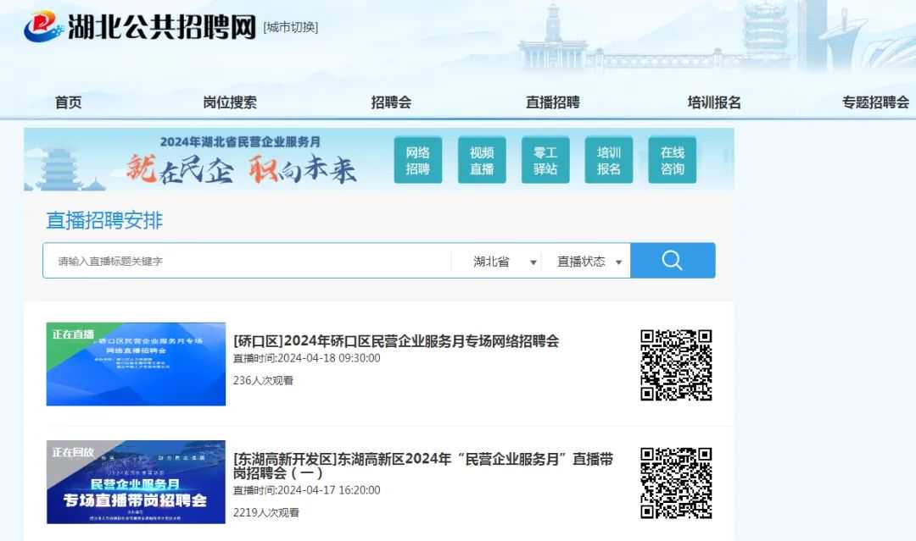Open the 正在直播 硚口区 video thumbnail
Viewport: 916px width, 541px height.
point(136,364)
